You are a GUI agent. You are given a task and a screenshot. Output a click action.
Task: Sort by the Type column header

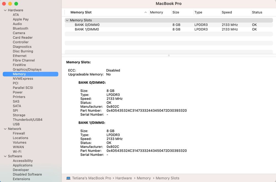tap(198, 12)
